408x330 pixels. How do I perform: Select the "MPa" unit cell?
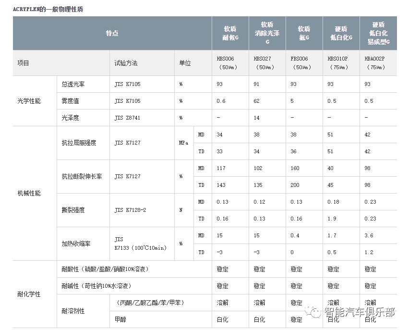(x=184, y=143)
